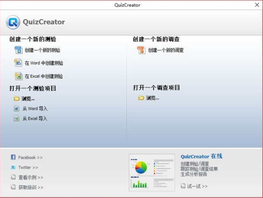Click the 打开一个调查项目 heading
Viewport: 263px width, 198px height.
157,88
